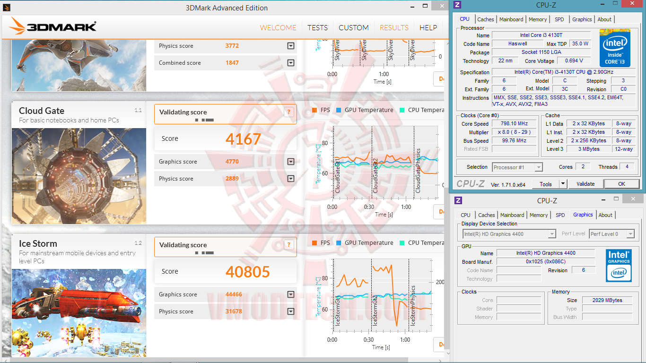Open About tab in the CPU-Z graphics window
The image size is (646, 363).
pos(605,215)
